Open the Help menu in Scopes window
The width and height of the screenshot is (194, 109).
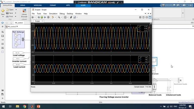[x=86, y=14]
